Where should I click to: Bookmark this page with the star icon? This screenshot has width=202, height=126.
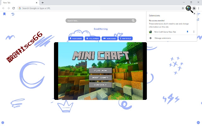(183, 8)
